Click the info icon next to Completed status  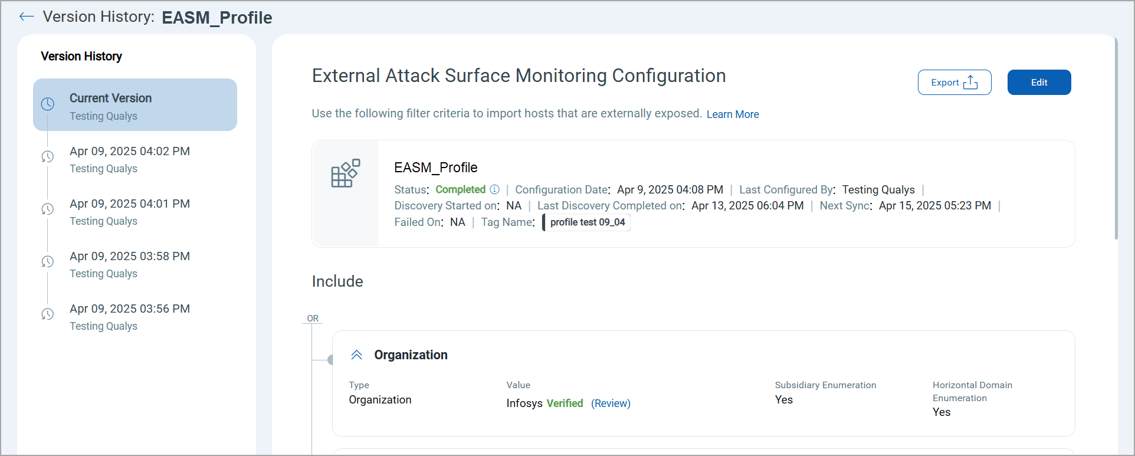pos(495,189)
